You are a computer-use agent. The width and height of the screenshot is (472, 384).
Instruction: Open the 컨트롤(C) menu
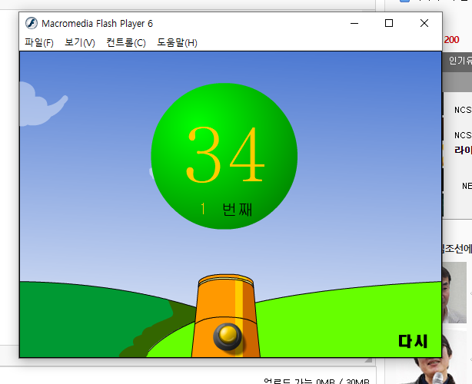point(126,43)
